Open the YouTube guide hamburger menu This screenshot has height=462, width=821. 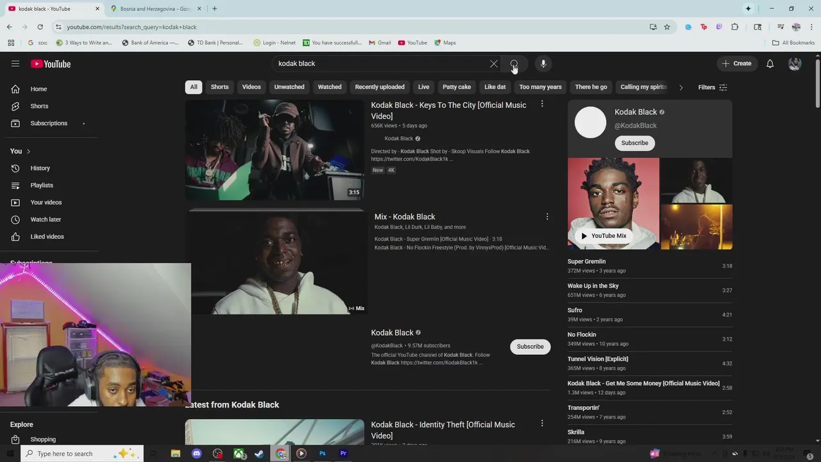coord(15,64)
